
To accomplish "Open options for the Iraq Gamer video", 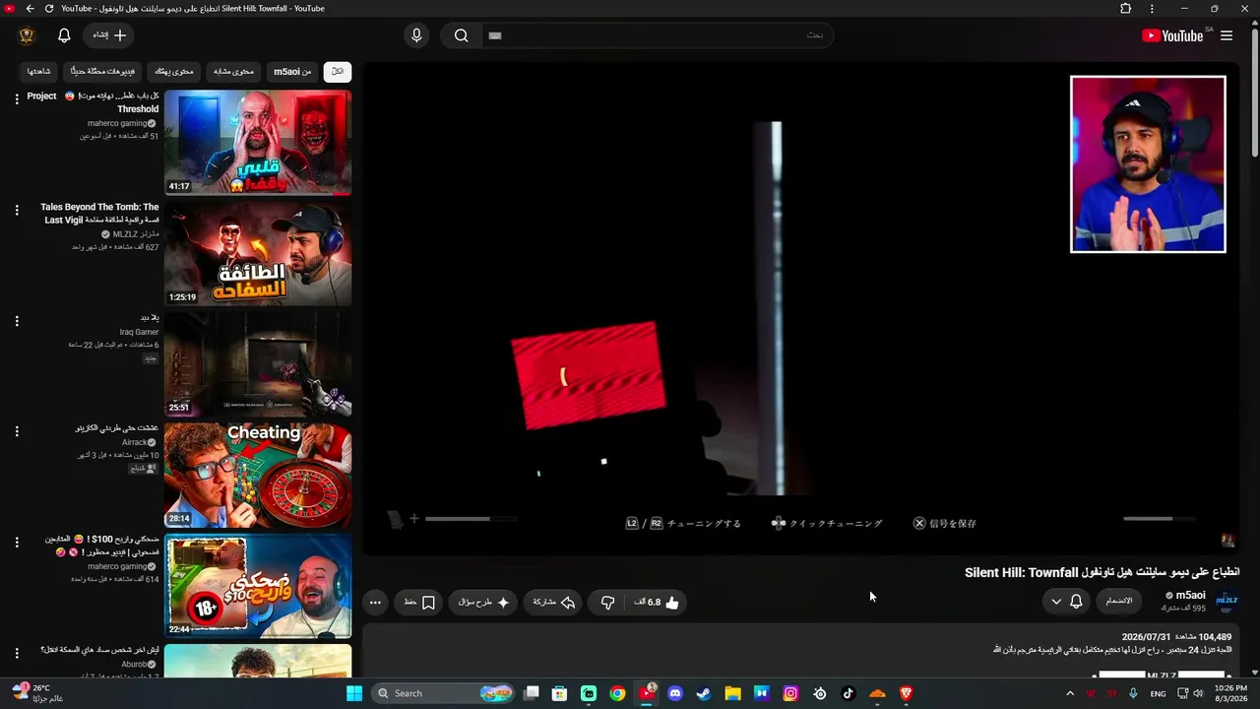I will click(x=17, y=321).
